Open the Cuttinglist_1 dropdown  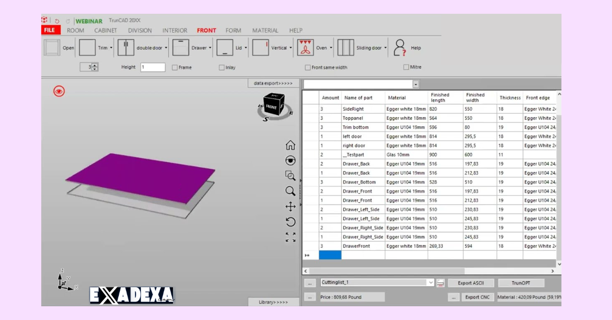(x=430, y=282)
